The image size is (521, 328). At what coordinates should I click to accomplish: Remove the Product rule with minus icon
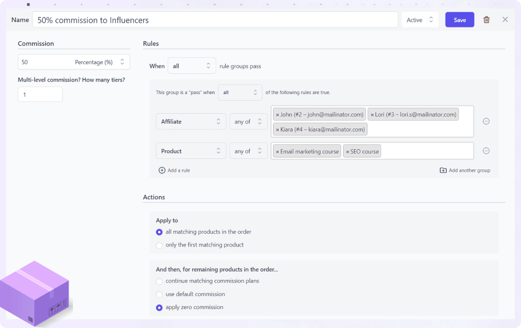[x=486, y=151]
